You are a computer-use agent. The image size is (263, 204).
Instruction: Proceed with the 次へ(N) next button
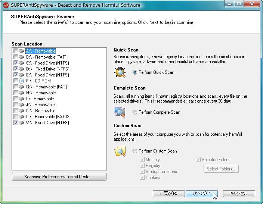pyautogui.click(x=202, y=194)
